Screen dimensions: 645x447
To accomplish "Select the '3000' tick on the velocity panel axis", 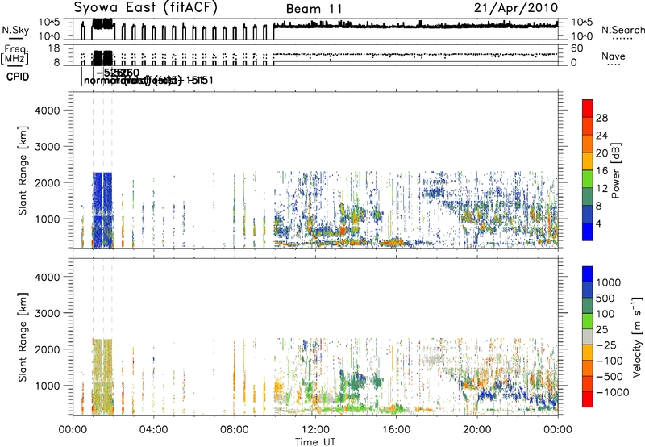I will 48,313.
